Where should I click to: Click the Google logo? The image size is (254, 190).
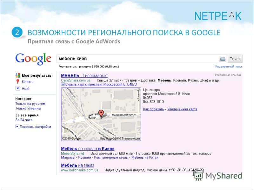click(x=33, y=59)
